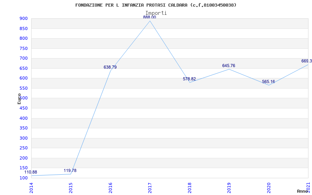Viewport: 312px width, 195px height.
Task: Click the 350 y-axis tick label
Action: [23, 128]
